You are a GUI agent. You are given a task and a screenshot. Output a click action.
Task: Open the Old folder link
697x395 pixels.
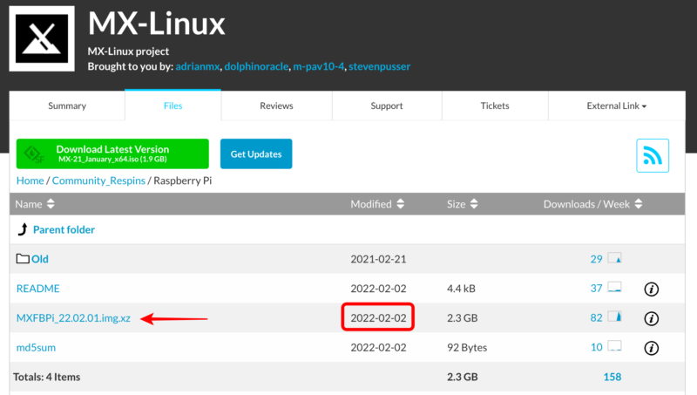40,259
